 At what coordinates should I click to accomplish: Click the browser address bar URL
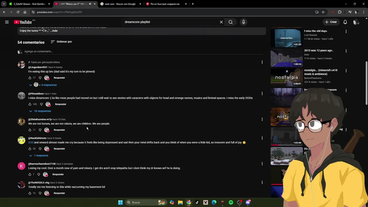[60, 12]
